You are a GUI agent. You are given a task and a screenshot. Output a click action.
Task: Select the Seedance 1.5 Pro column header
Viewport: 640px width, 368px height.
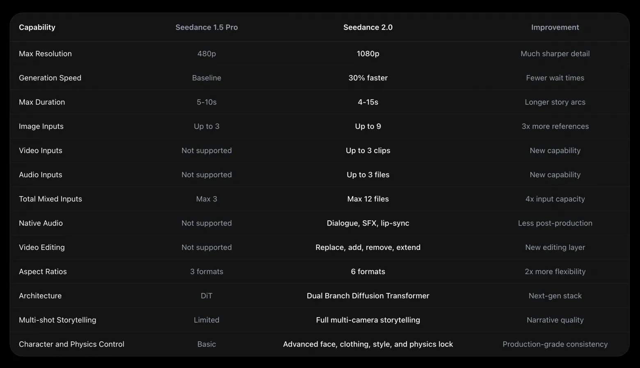tap(206, 27)
